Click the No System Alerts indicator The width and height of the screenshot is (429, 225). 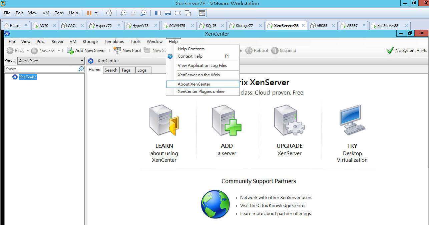(406, 51)
